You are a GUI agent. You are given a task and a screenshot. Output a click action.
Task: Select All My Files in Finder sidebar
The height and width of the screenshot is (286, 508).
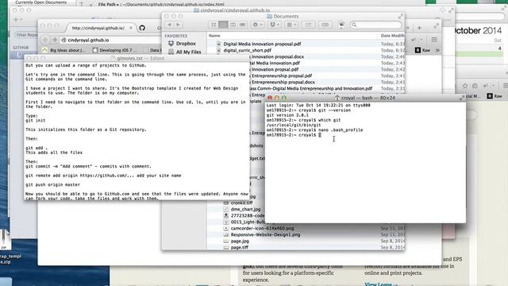pyautogui.click(x=185, y=52)
